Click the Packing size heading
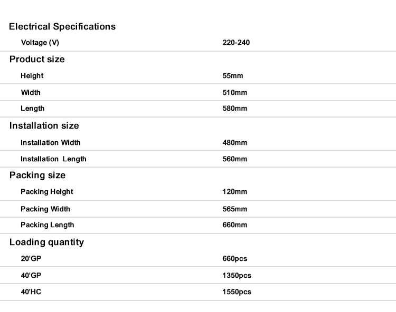This screenshot has width=396, height=312. [37, 175]
